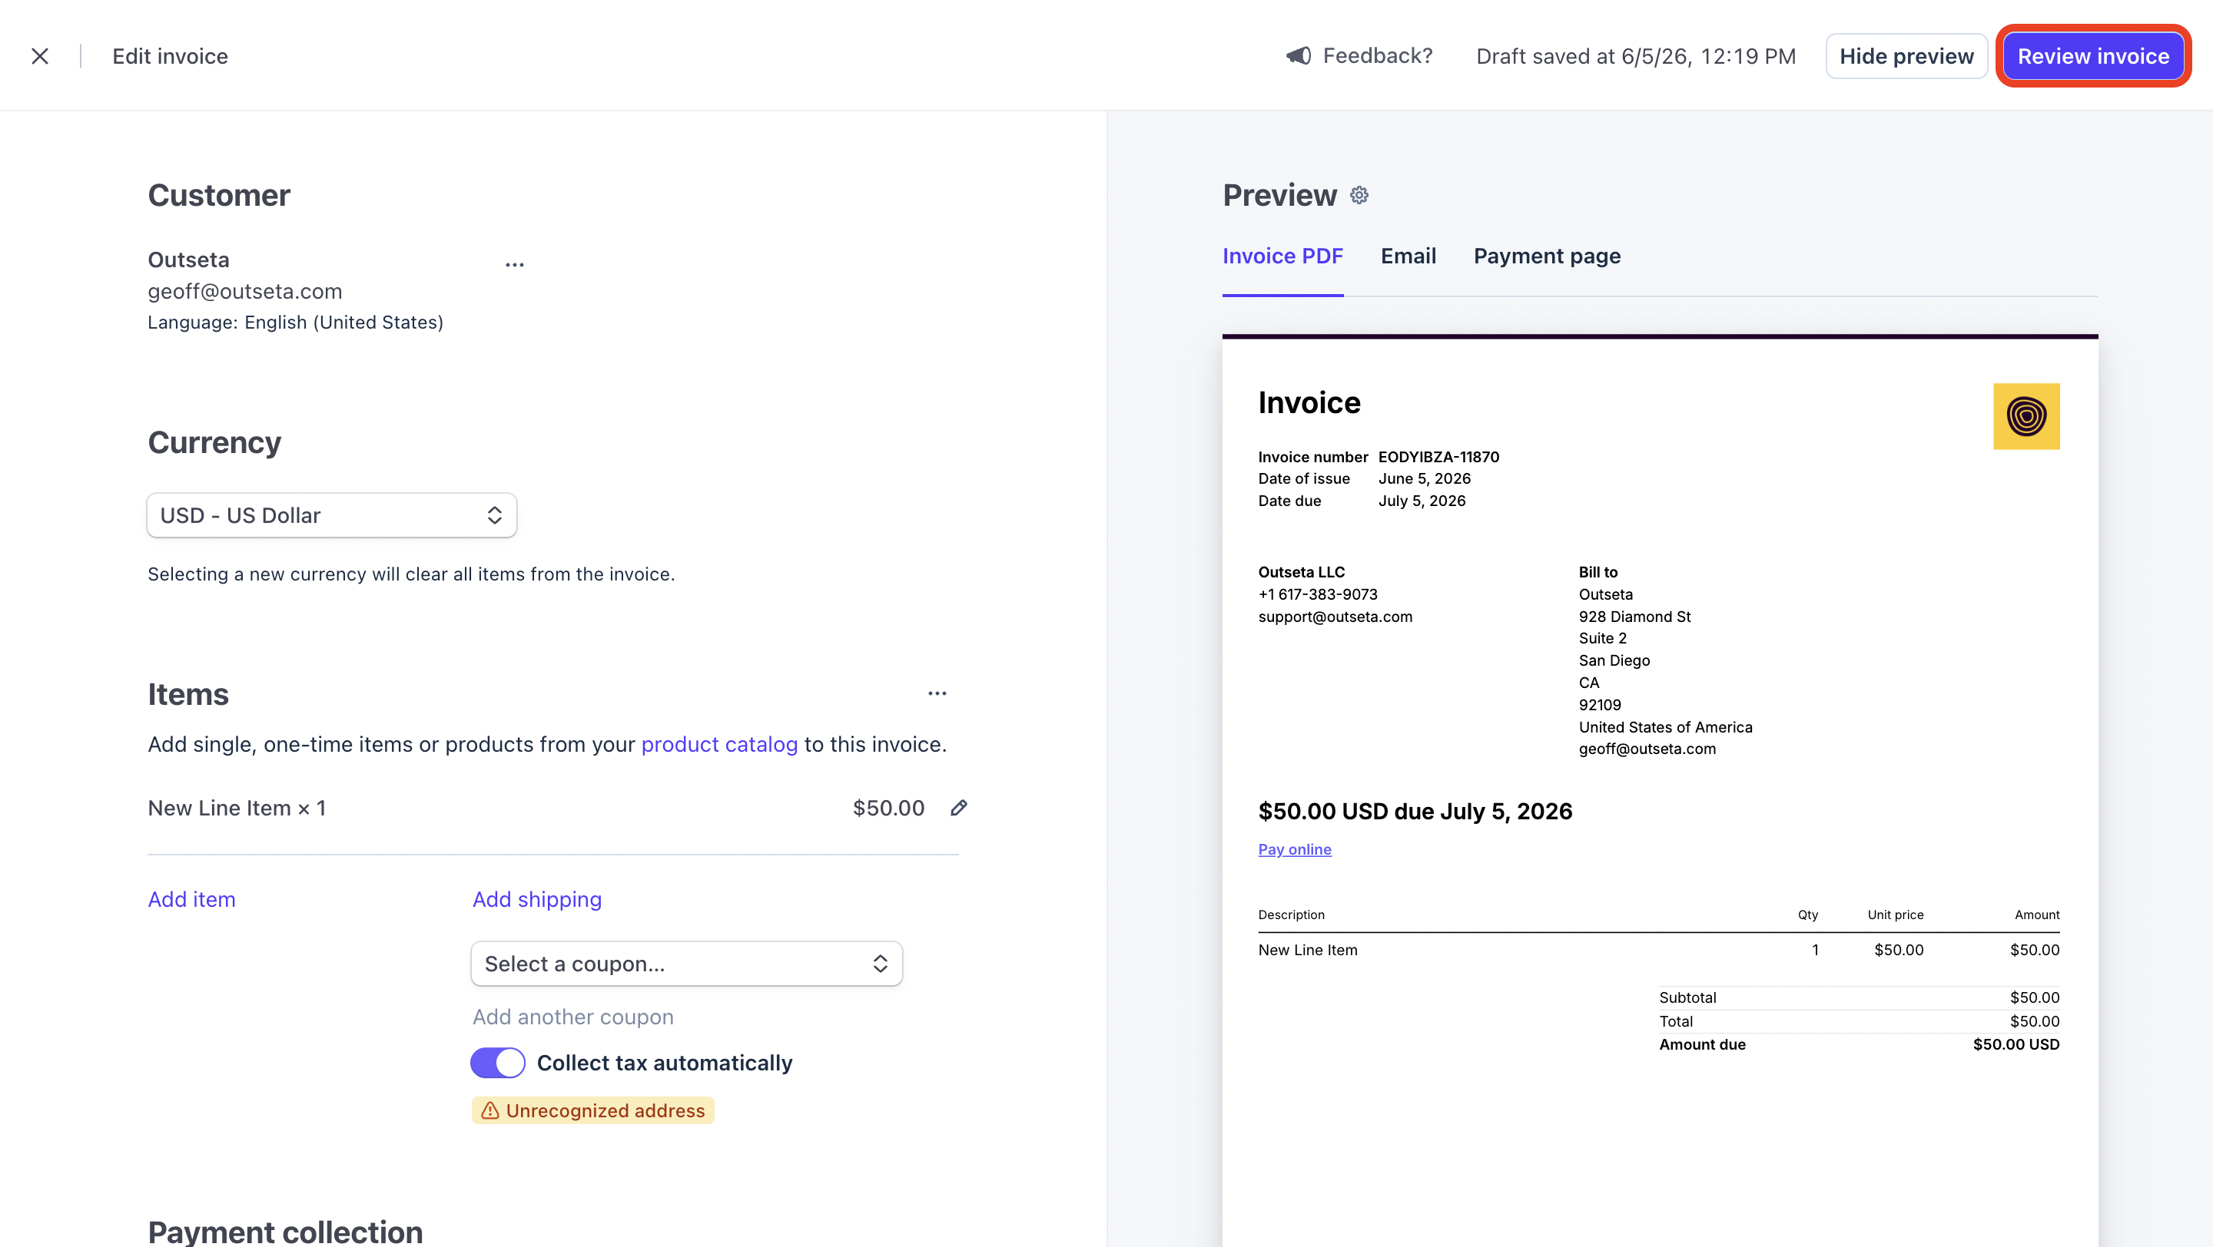The image size is (2213, 1247).
Task: Open the Select a coupon dropdown
Action: coord(686,964)
